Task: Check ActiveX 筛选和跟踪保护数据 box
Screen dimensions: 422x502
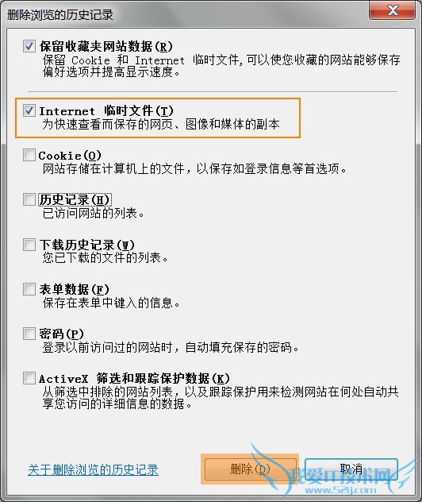Action: [29, 378]
